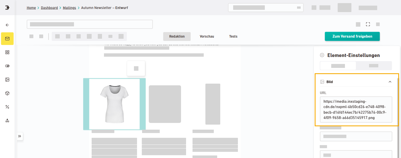Click the back arrow in sidebar

[x=7, y=25]
